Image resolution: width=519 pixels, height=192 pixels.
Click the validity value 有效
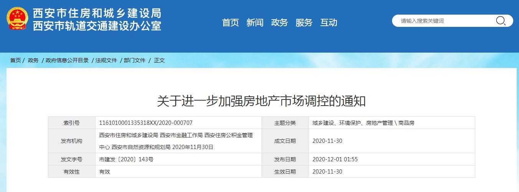click(105, 172)
